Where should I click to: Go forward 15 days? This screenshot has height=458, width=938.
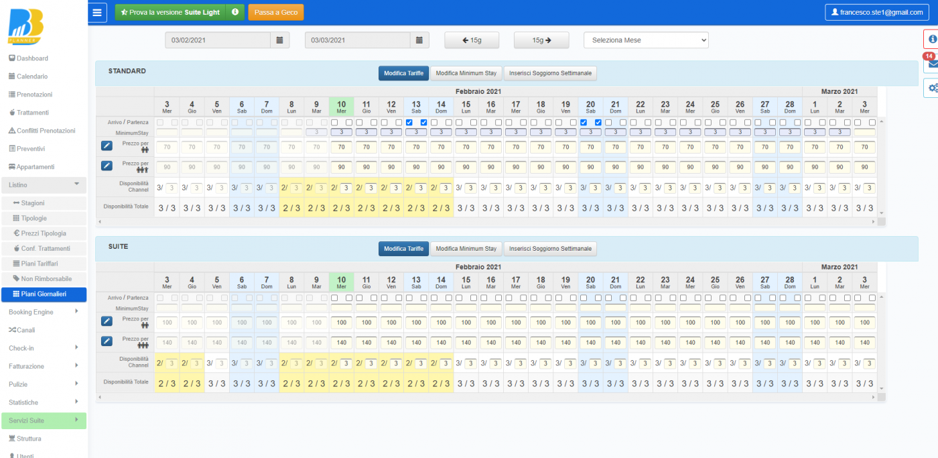tap(541, 40)
